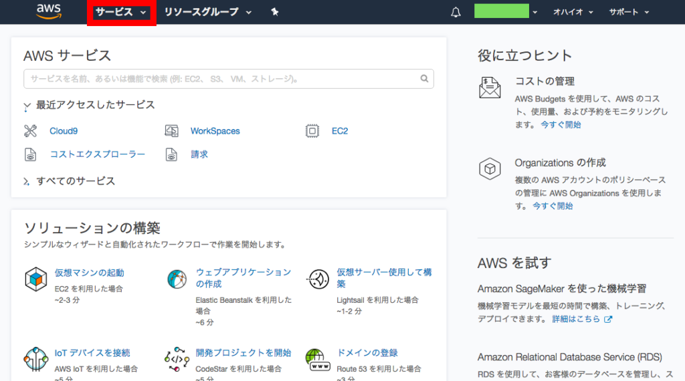Click the AWS サービス heading
Viewport: 685px width, 381px height.
68,56
